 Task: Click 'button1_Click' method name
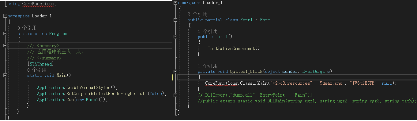coord(246,71)
